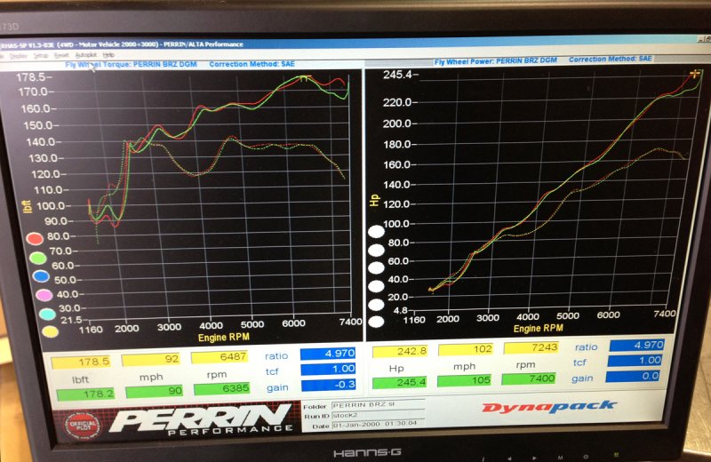The image size is (711, 462).
Task: Toggle the yellow run circle beside torque graph
Action: click(51, 332)
